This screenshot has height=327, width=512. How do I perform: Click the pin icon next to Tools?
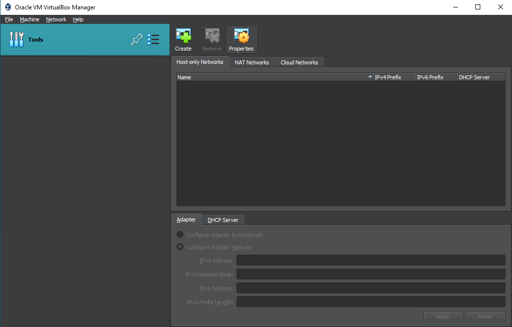tap(137, 40)
